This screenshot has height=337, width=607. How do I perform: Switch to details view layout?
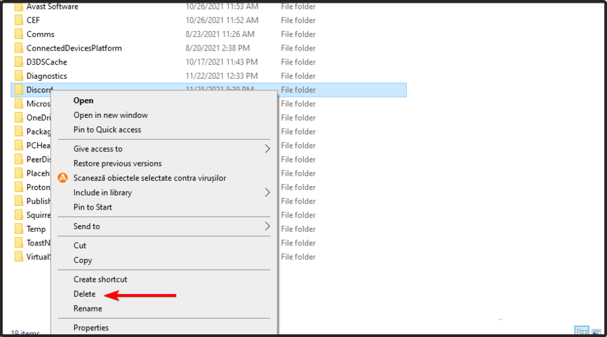pos(580,332)
